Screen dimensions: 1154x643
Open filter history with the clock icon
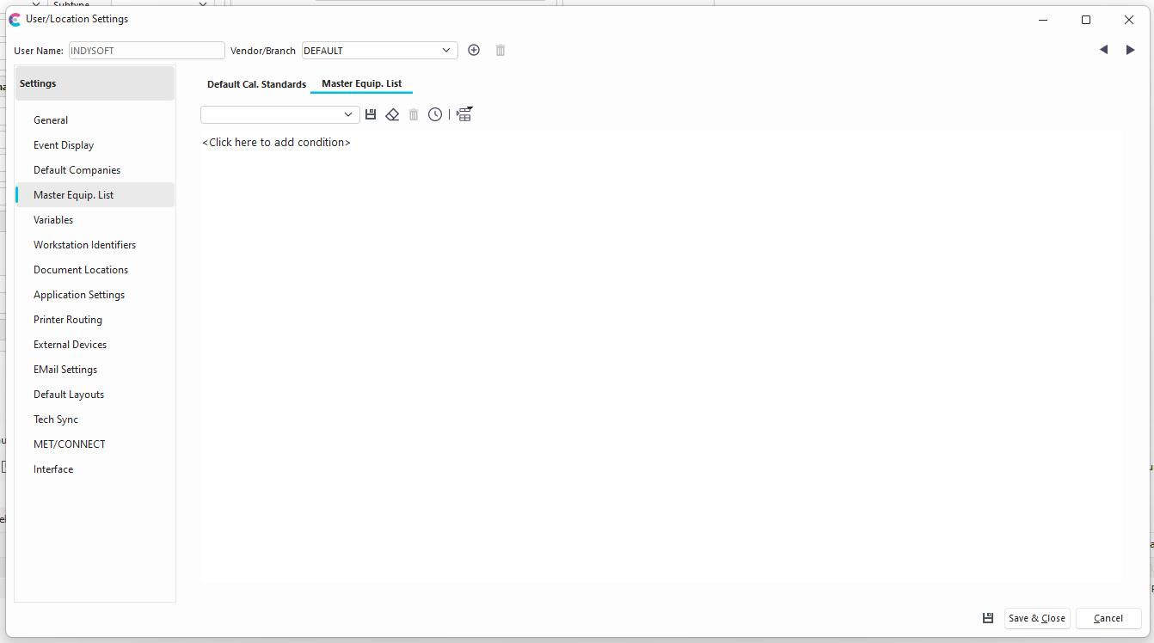[x=435, y=114]
